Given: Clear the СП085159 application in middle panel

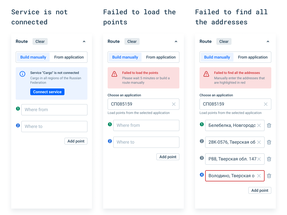Looking at the screenshot, I should click(174, 104).
